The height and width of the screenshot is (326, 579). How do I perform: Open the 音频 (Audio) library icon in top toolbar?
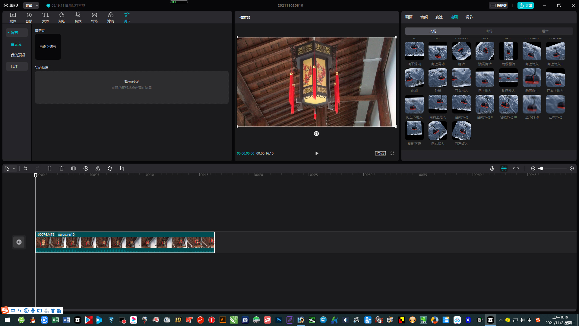(x=29, y=18)
